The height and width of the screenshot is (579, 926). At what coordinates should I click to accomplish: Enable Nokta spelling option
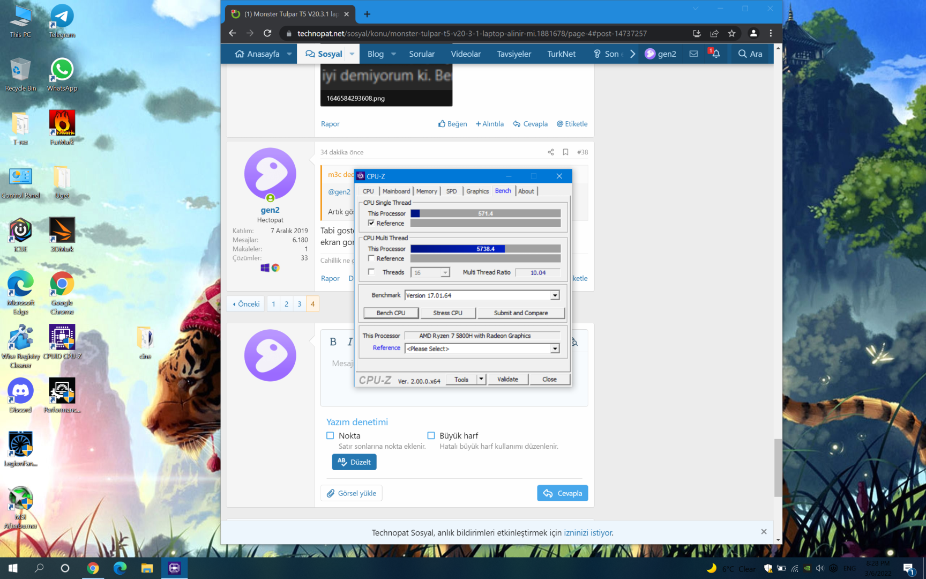pyautogui.click(x=330, y=436)
